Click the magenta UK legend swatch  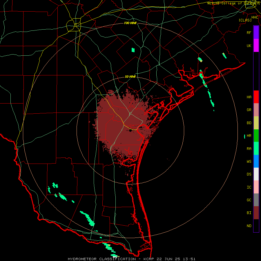tap(256, 46)
